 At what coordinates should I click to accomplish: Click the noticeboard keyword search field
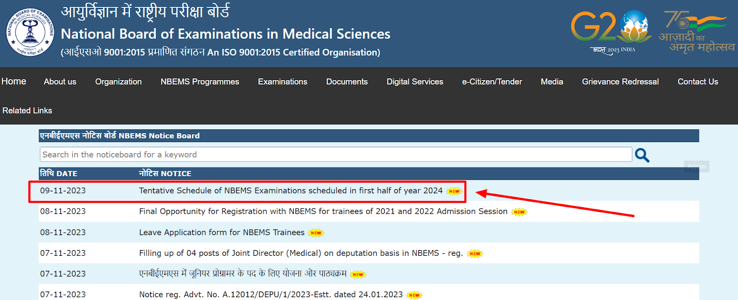335,155
